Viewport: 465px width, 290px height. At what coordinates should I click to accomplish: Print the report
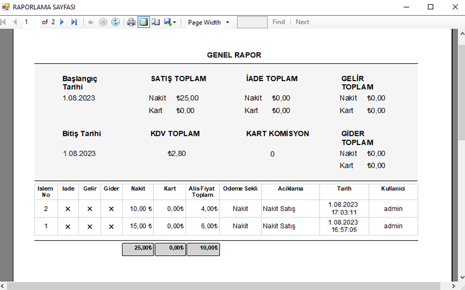[131, 22]
